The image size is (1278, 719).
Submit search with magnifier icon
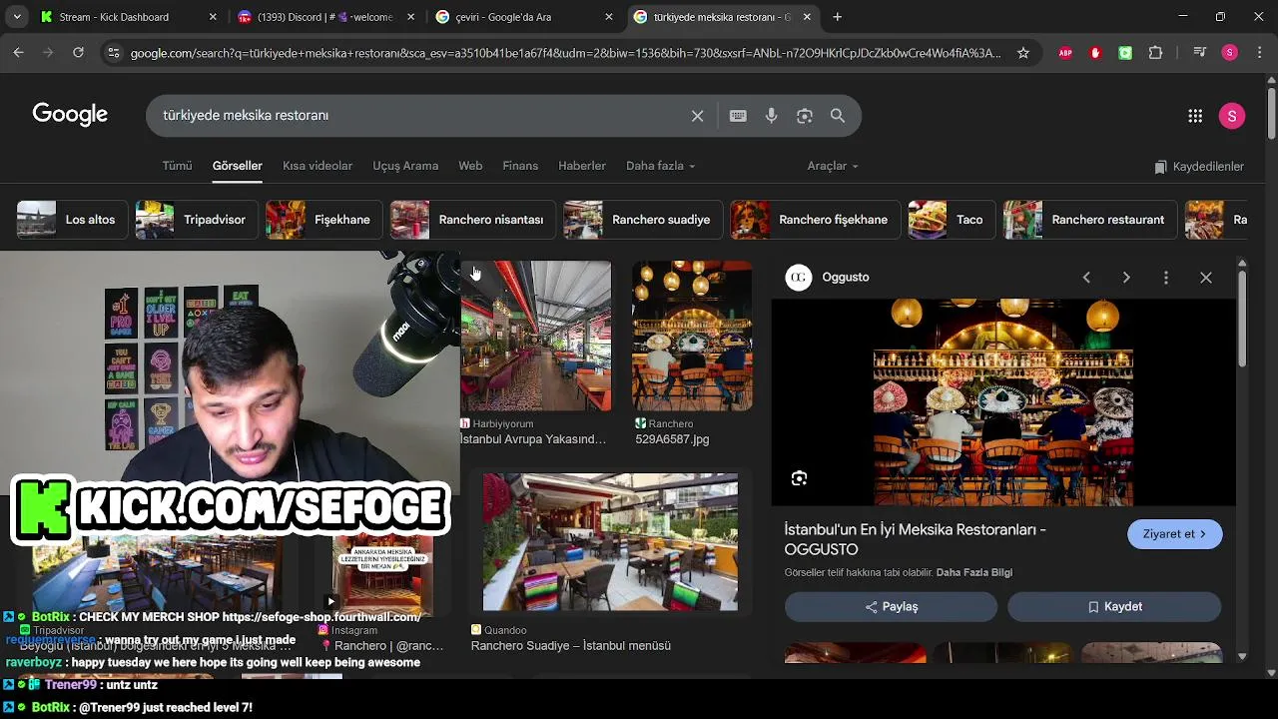tap(838, 116)
